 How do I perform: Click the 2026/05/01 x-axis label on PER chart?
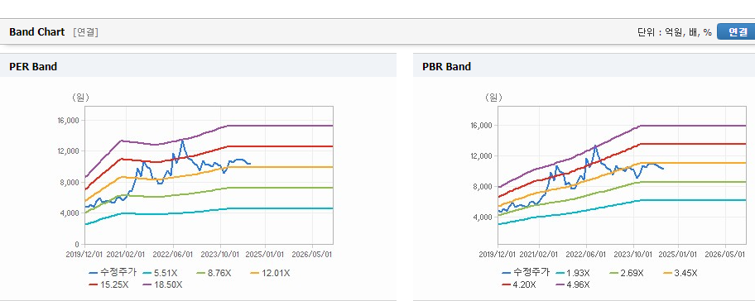coord(312,255)
